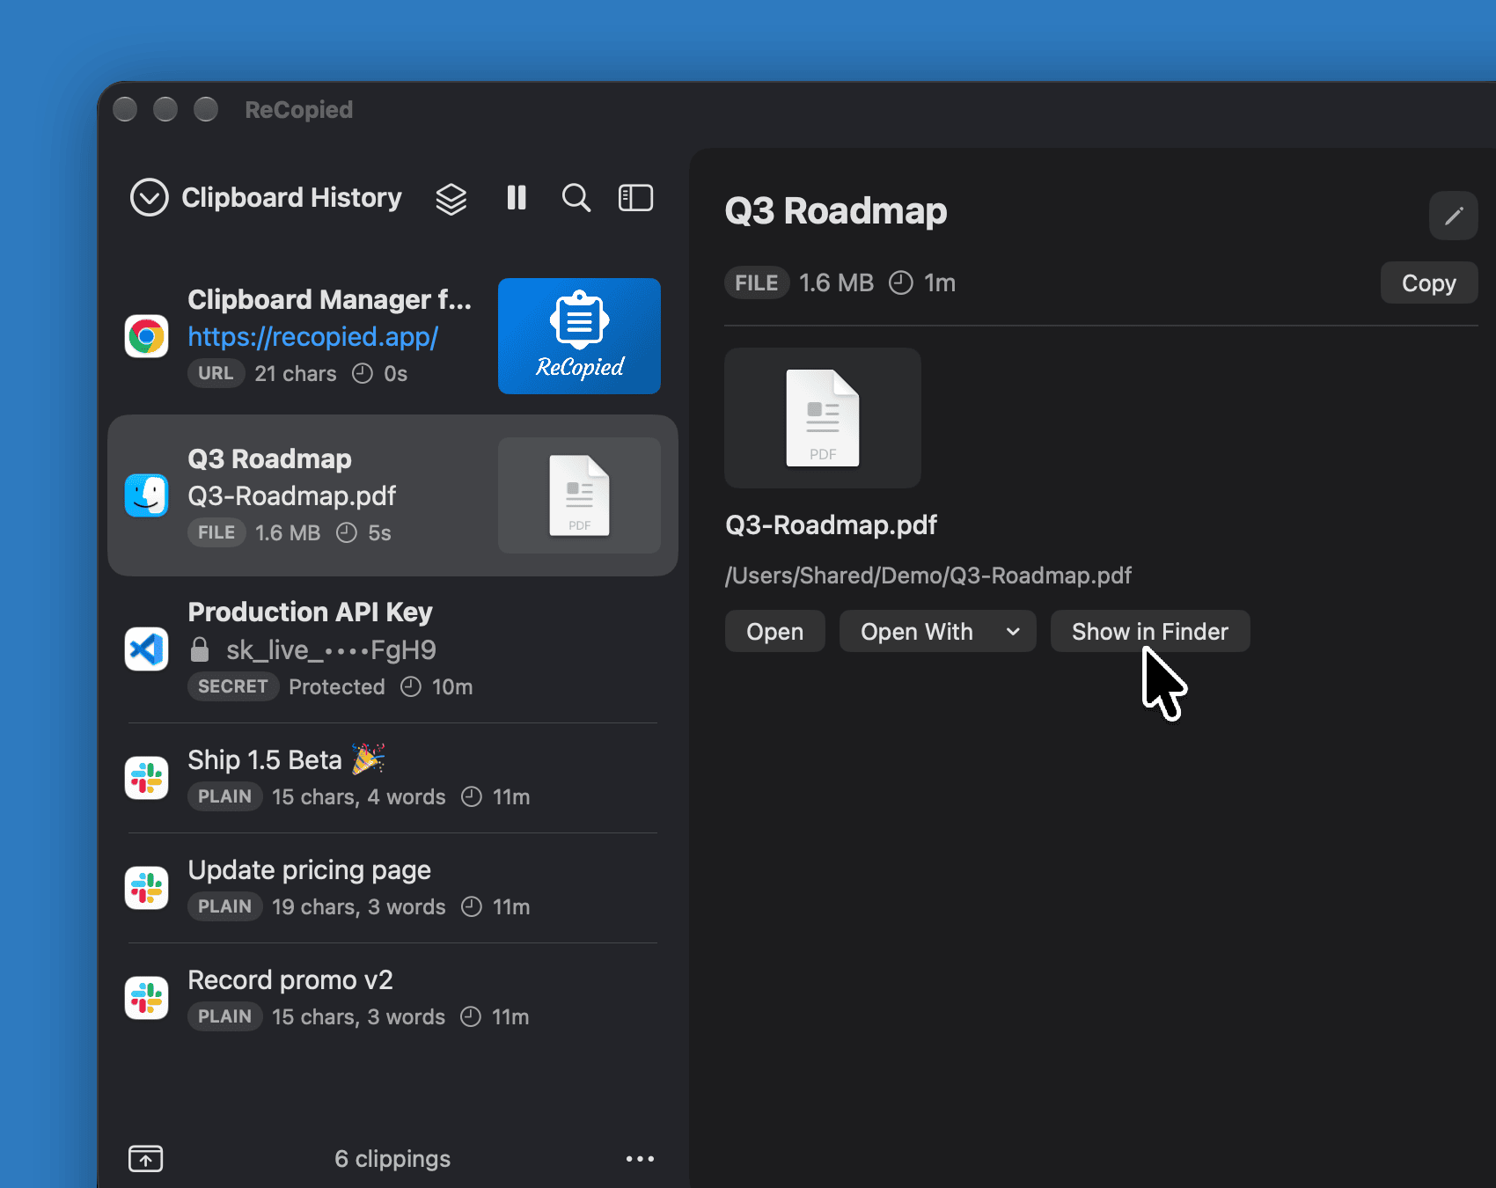Click the FILE tag in detail header

pyautogui.click(x=757, y=282)
